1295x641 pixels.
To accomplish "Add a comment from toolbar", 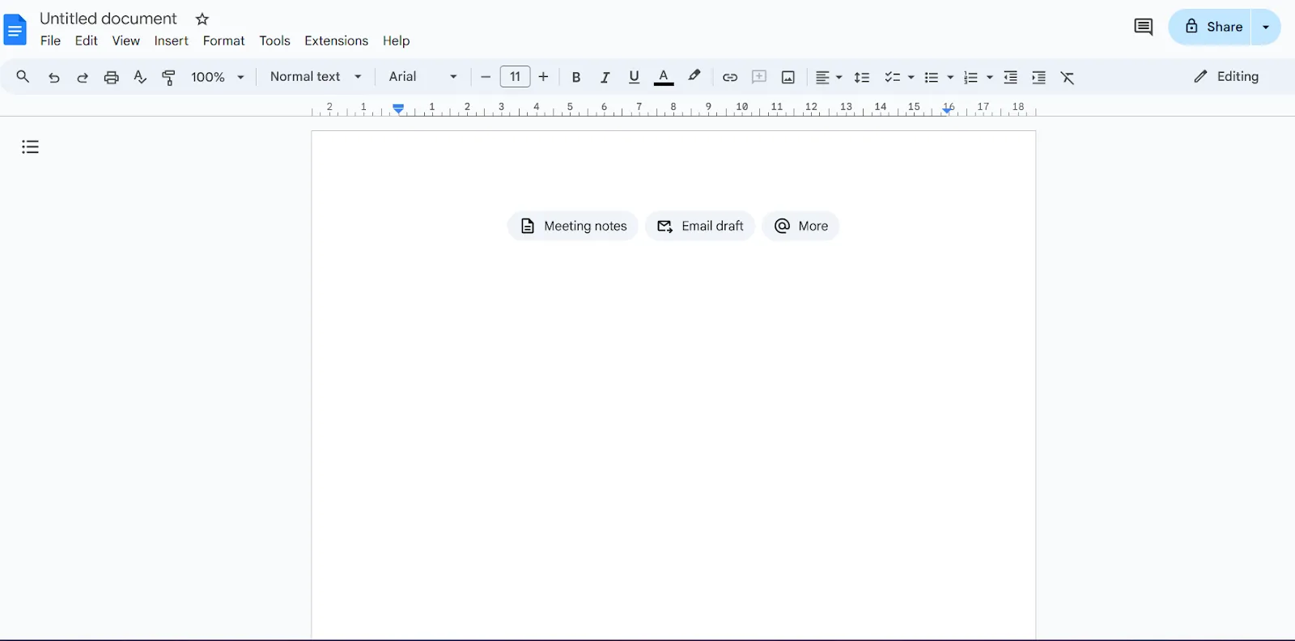I will [x=759, y=77].
